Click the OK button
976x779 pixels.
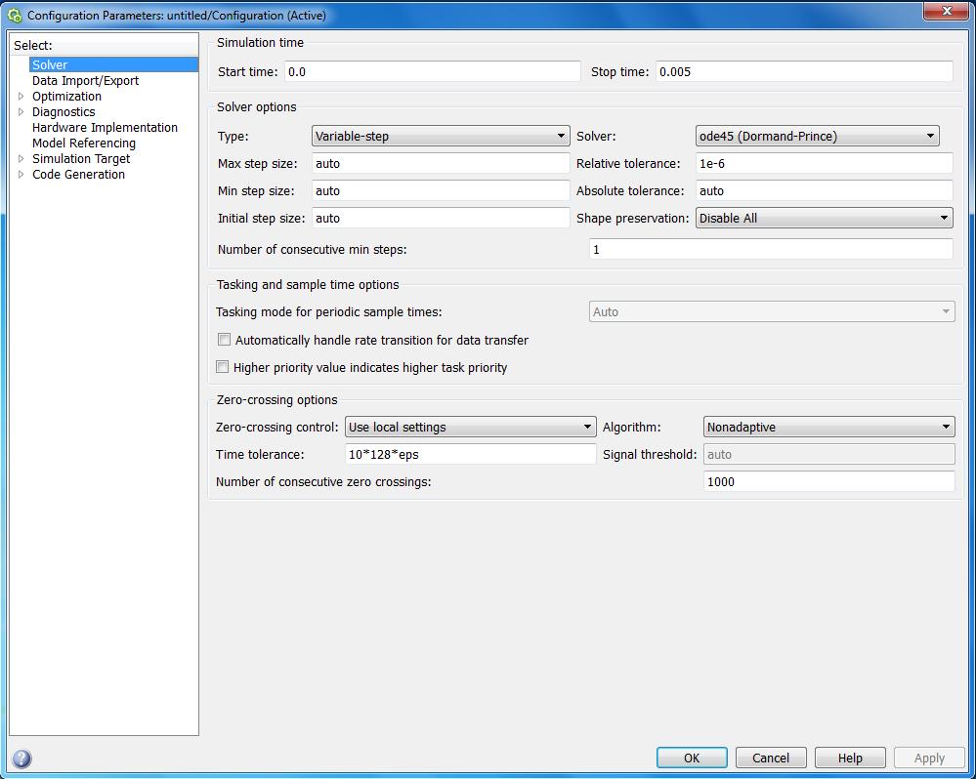click(692, 758)
